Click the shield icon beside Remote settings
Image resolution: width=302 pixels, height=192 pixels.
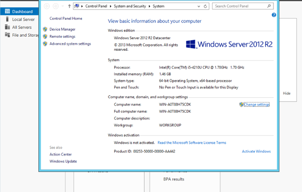click(x=45, y=37)
